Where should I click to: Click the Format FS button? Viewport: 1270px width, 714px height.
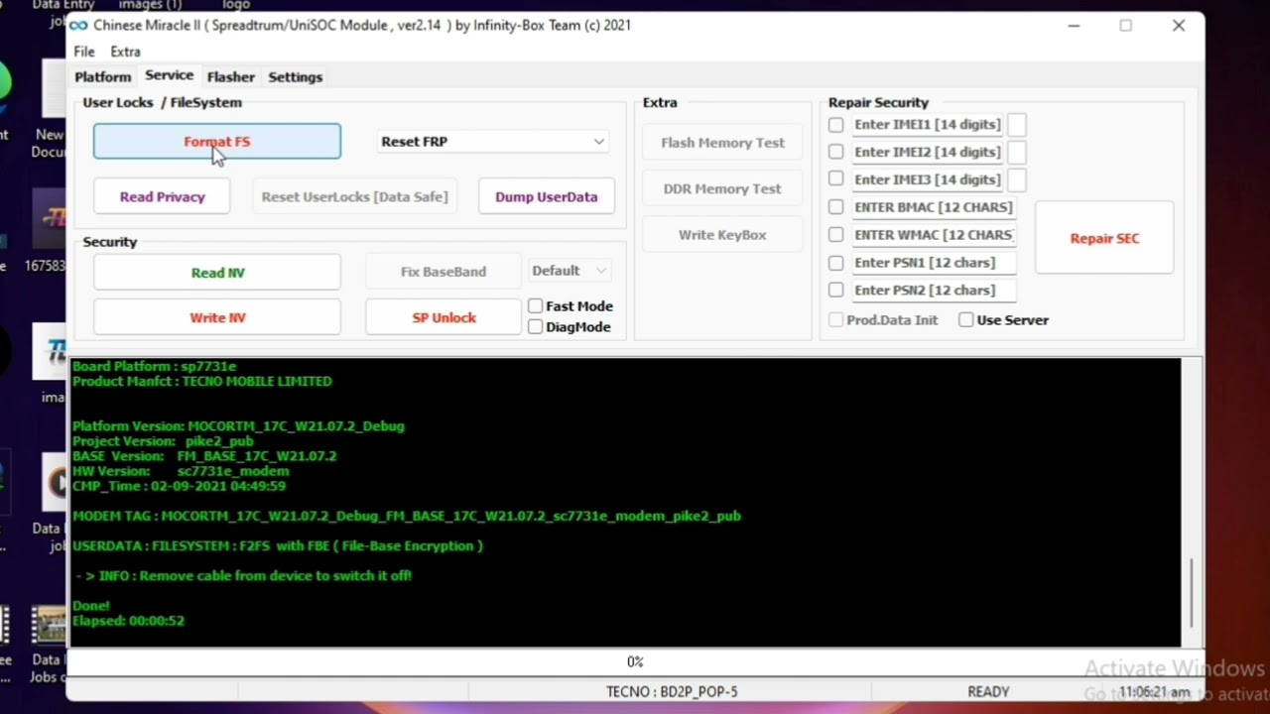216,141
